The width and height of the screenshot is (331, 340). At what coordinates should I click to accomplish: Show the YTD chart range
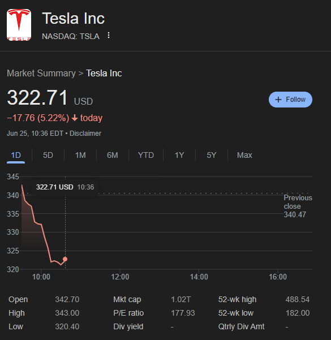tap(146, 155)
